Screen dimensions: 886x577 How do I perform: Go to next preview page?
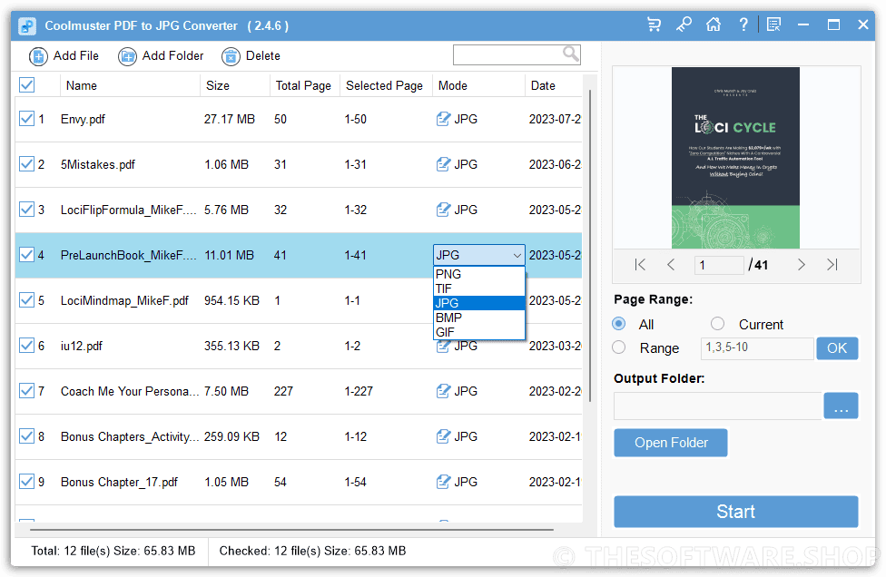point(802,265)
